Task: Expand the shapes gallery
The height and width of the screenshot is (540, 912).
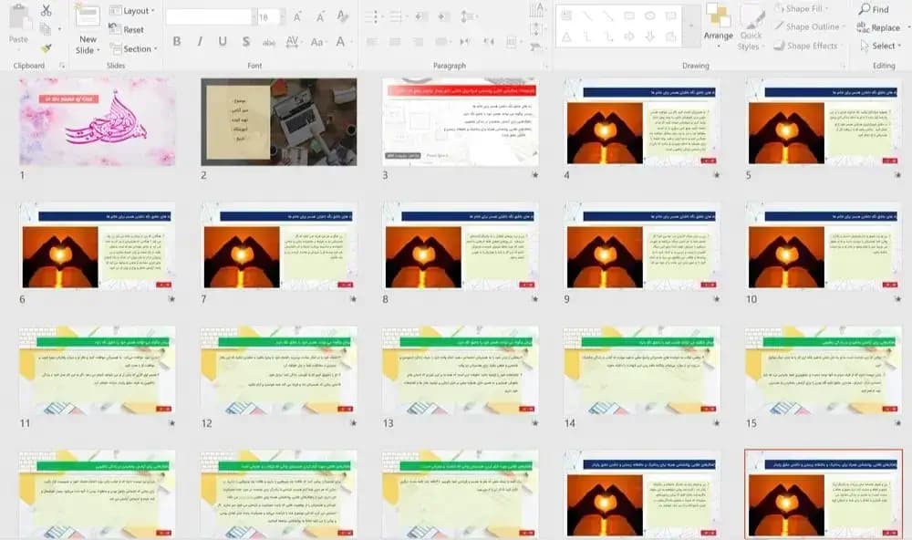Action: [690, 26]
